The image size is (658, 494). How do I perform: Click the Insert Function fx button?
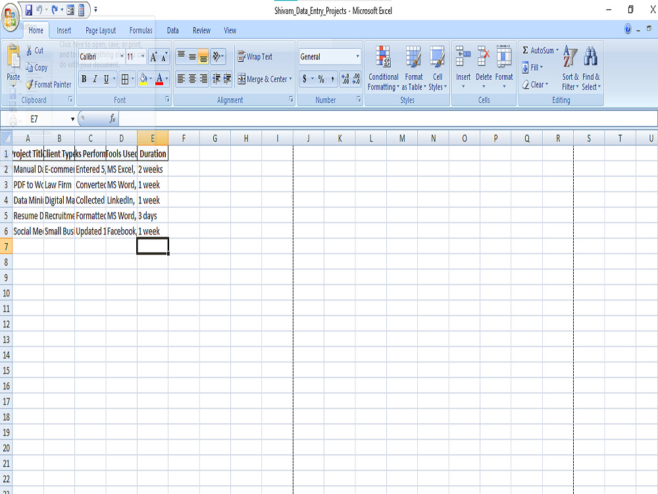click(112, 119)
